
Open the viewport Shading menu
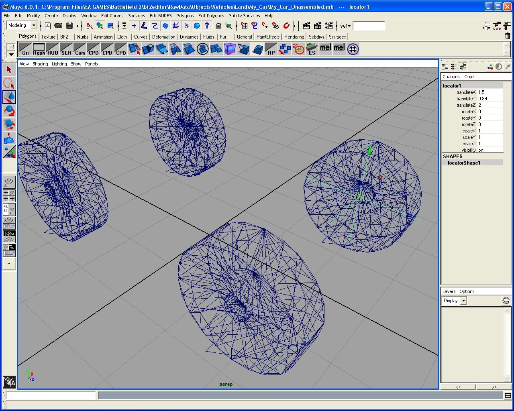40,64
